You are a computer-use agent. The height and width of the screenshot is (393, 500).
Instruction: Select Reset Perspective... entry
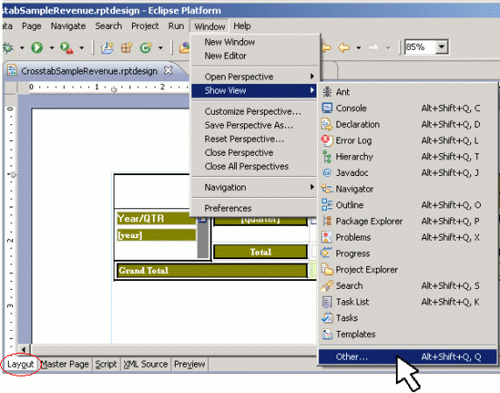[x=255, y=139]
